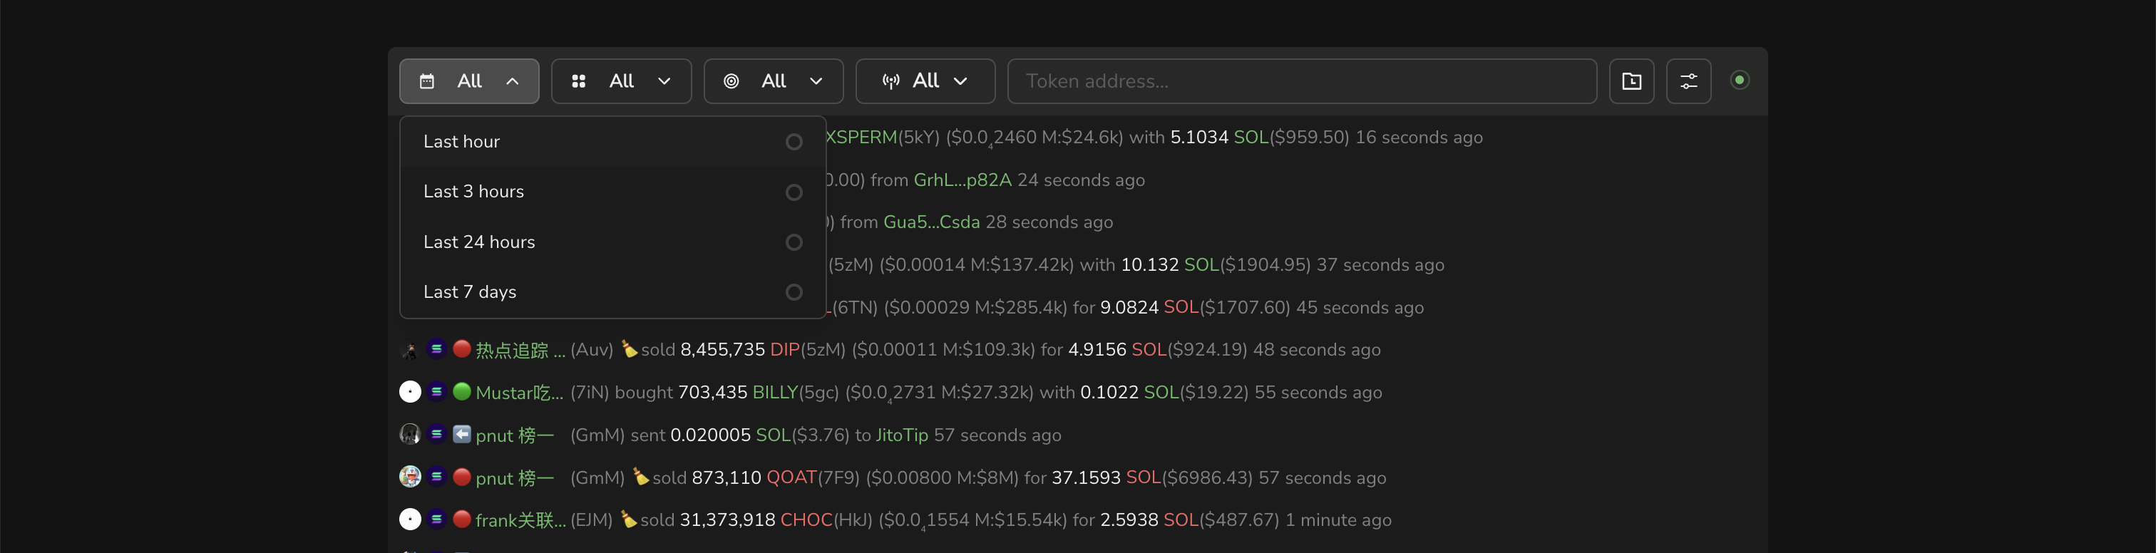Open the BILLY token link
The width and height of the screenshot is (2156, 553).
[x=774, y=393]
